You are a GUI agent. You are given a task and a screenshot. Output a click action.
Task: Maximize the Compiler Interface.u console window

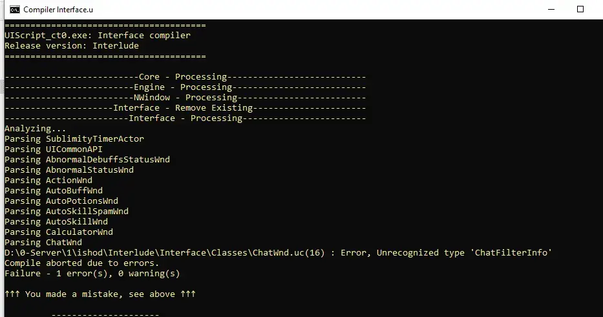coord(580,9)
